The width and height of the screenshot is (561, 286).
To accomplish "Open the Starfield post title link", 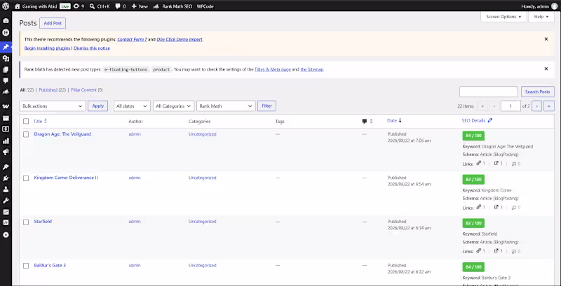I will pos(43,222).
